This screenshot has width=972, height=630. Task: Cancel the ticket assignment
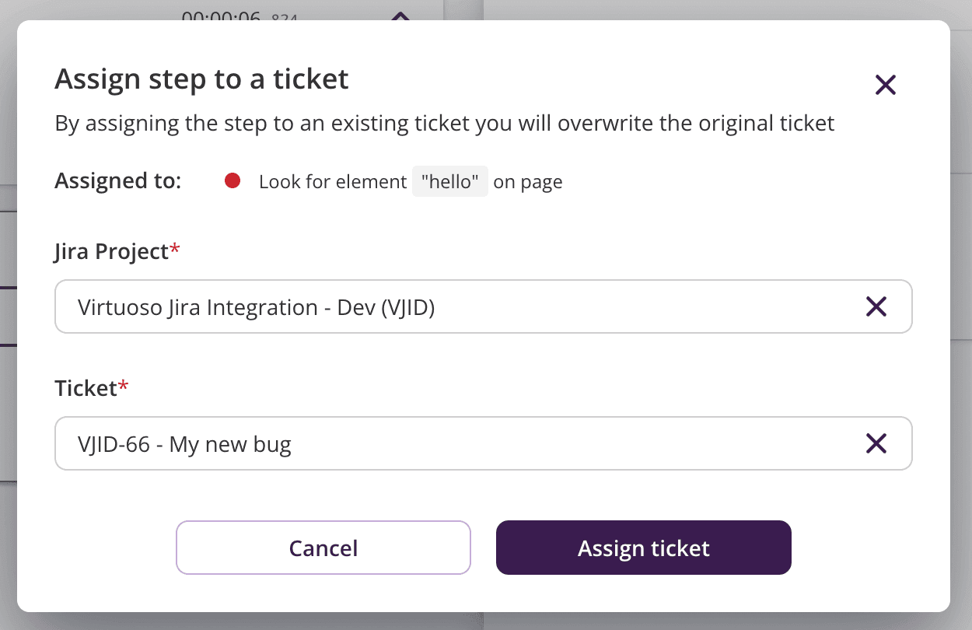323,548
